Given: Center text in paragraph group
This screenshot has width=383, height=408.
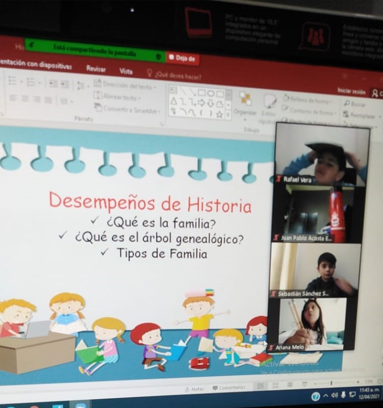Looking at the screenshot, I should [x=25, y=99].
